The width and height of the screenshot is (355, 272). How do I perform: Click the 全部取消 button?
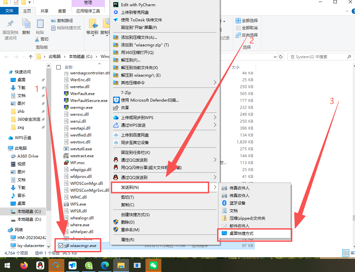(246, 28)
